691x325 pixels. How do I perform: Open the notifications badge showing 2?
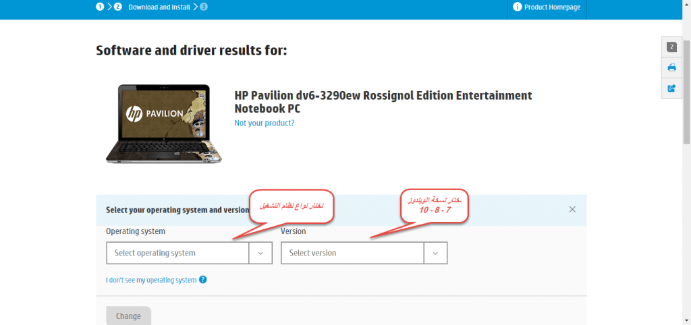671,47
